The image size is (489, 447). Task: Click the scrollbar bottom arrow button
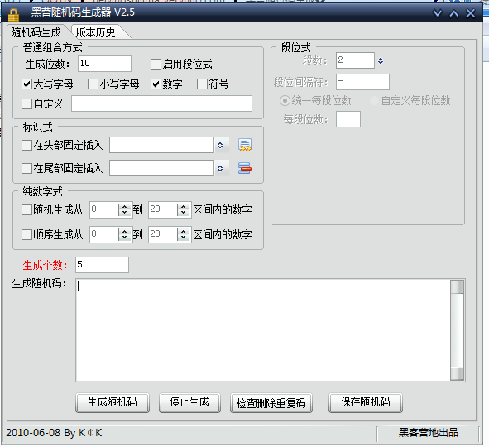click(x=457, y=373)
